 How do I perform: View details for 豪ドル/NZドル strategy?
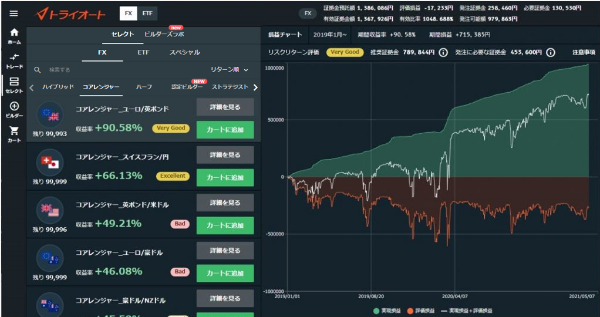[225, 299]
